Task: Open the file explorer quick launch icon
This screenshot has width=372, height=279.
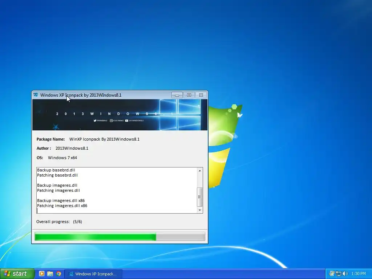Action: (x=50, y=274)
